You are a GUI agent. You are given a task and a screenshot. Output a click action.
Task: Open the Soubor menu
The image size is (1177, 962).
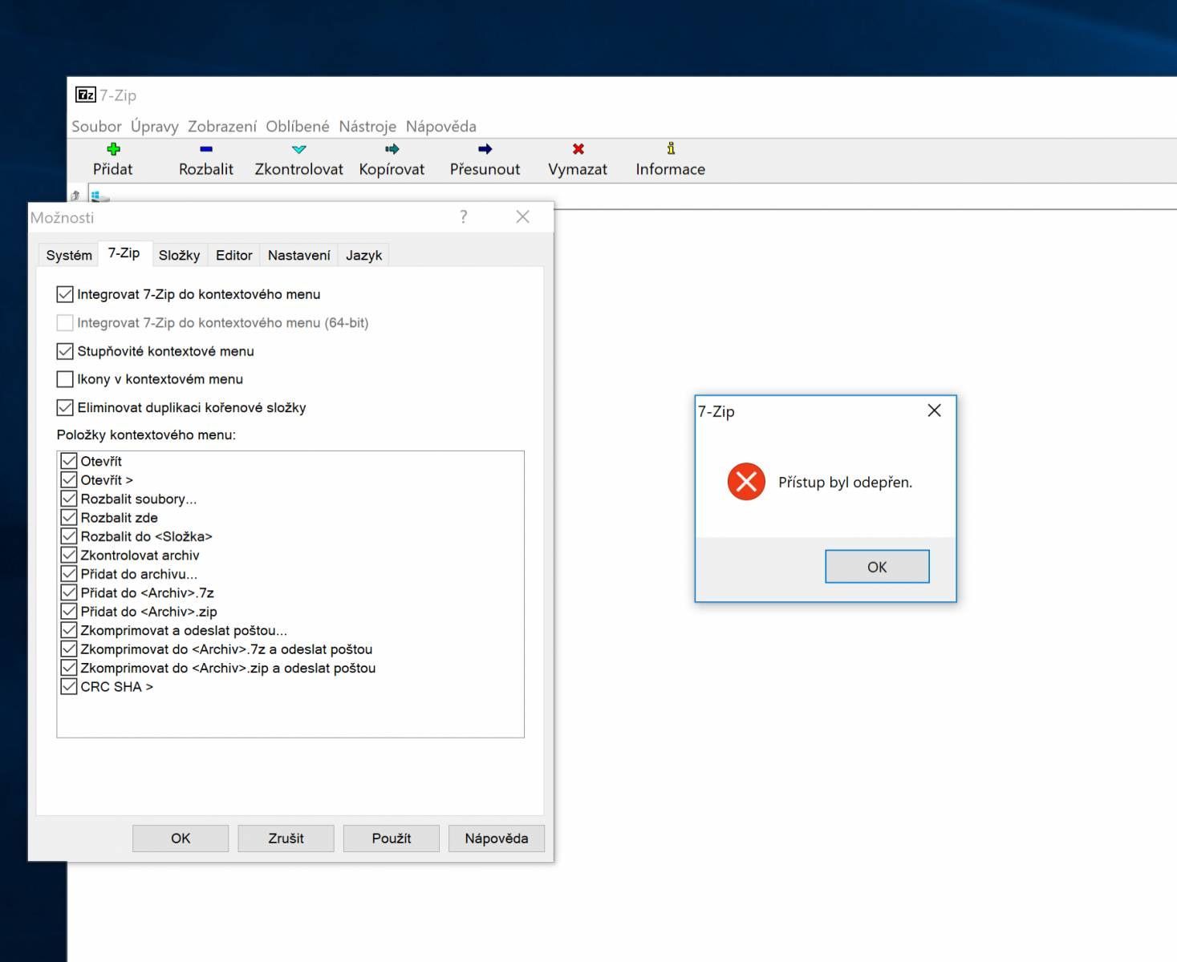[x=96, y=126]
